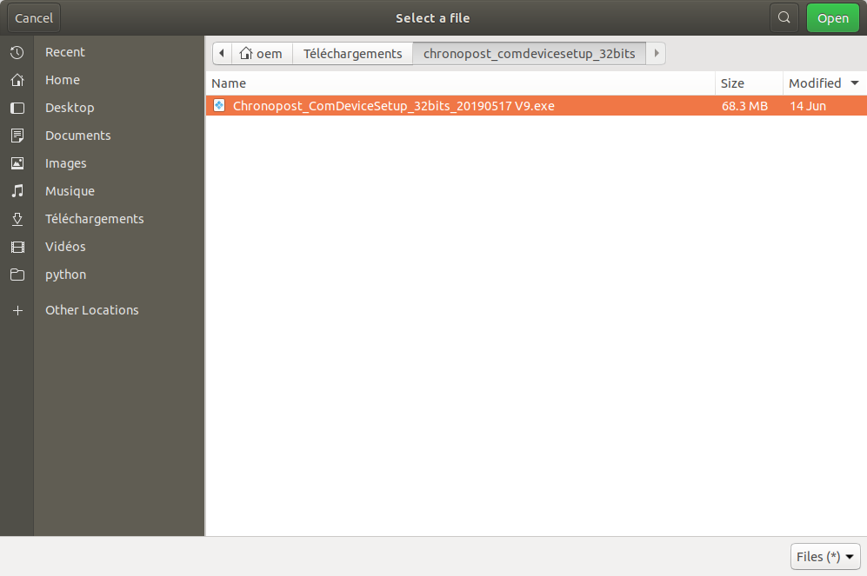
Task: Click the Musique note icon
Action: point(17,191)
